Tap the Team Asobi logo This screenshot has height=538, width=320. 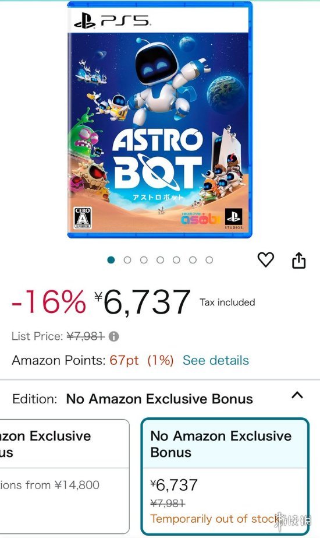point(200,218)
